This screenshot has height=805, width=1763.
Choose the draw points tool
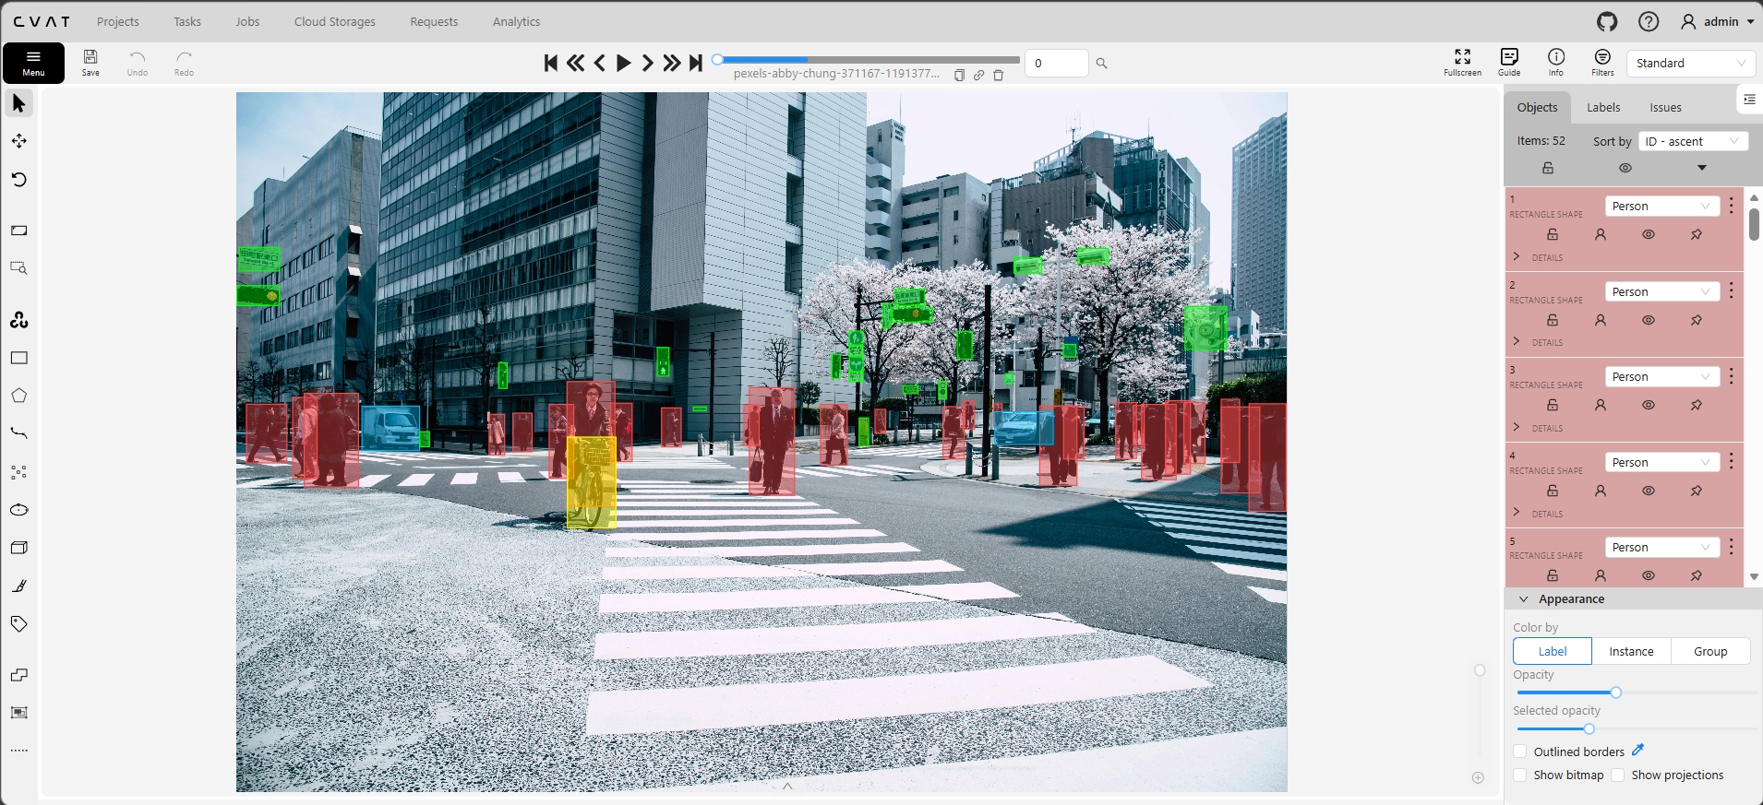click(x=19, y=472)
